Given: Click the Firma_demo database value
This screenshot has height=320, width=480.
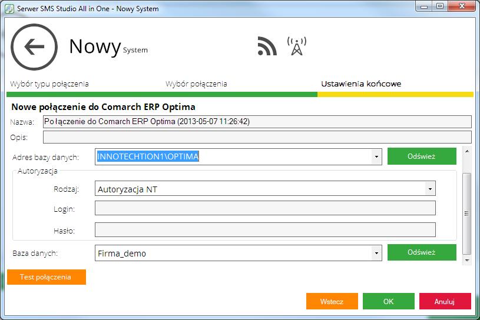Looking at the screenshot, I should pyautogui.click(x=122, y=254).
